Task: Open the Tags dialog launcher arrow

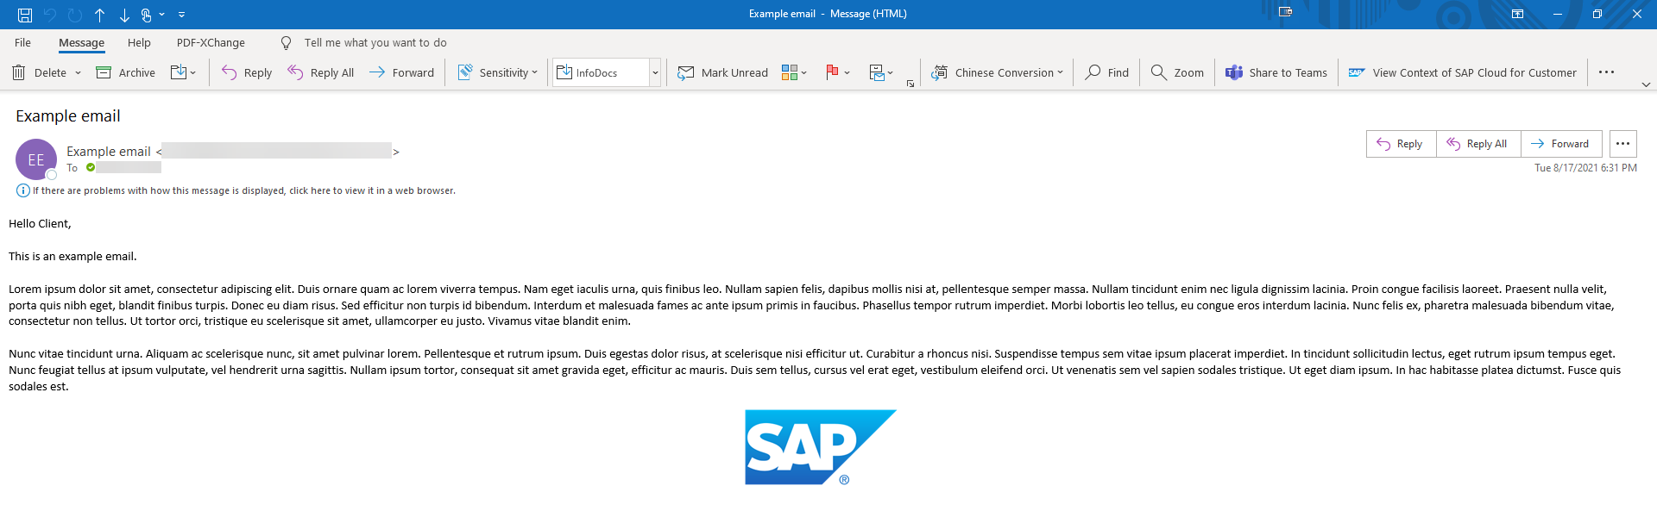Action: pos(910,84)
